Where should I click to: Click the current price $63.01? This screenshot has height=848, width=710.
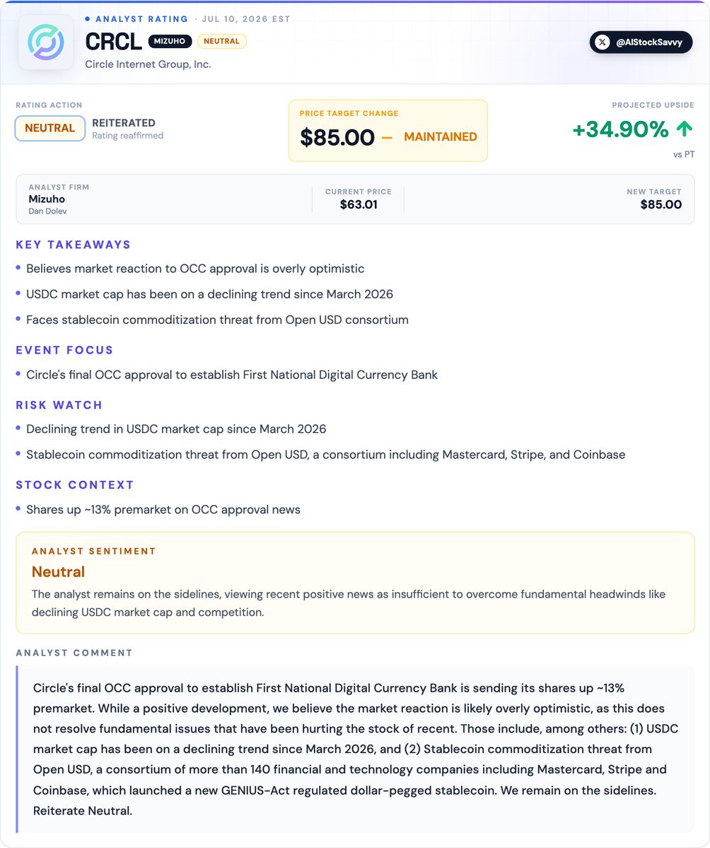tap(359, 204)
